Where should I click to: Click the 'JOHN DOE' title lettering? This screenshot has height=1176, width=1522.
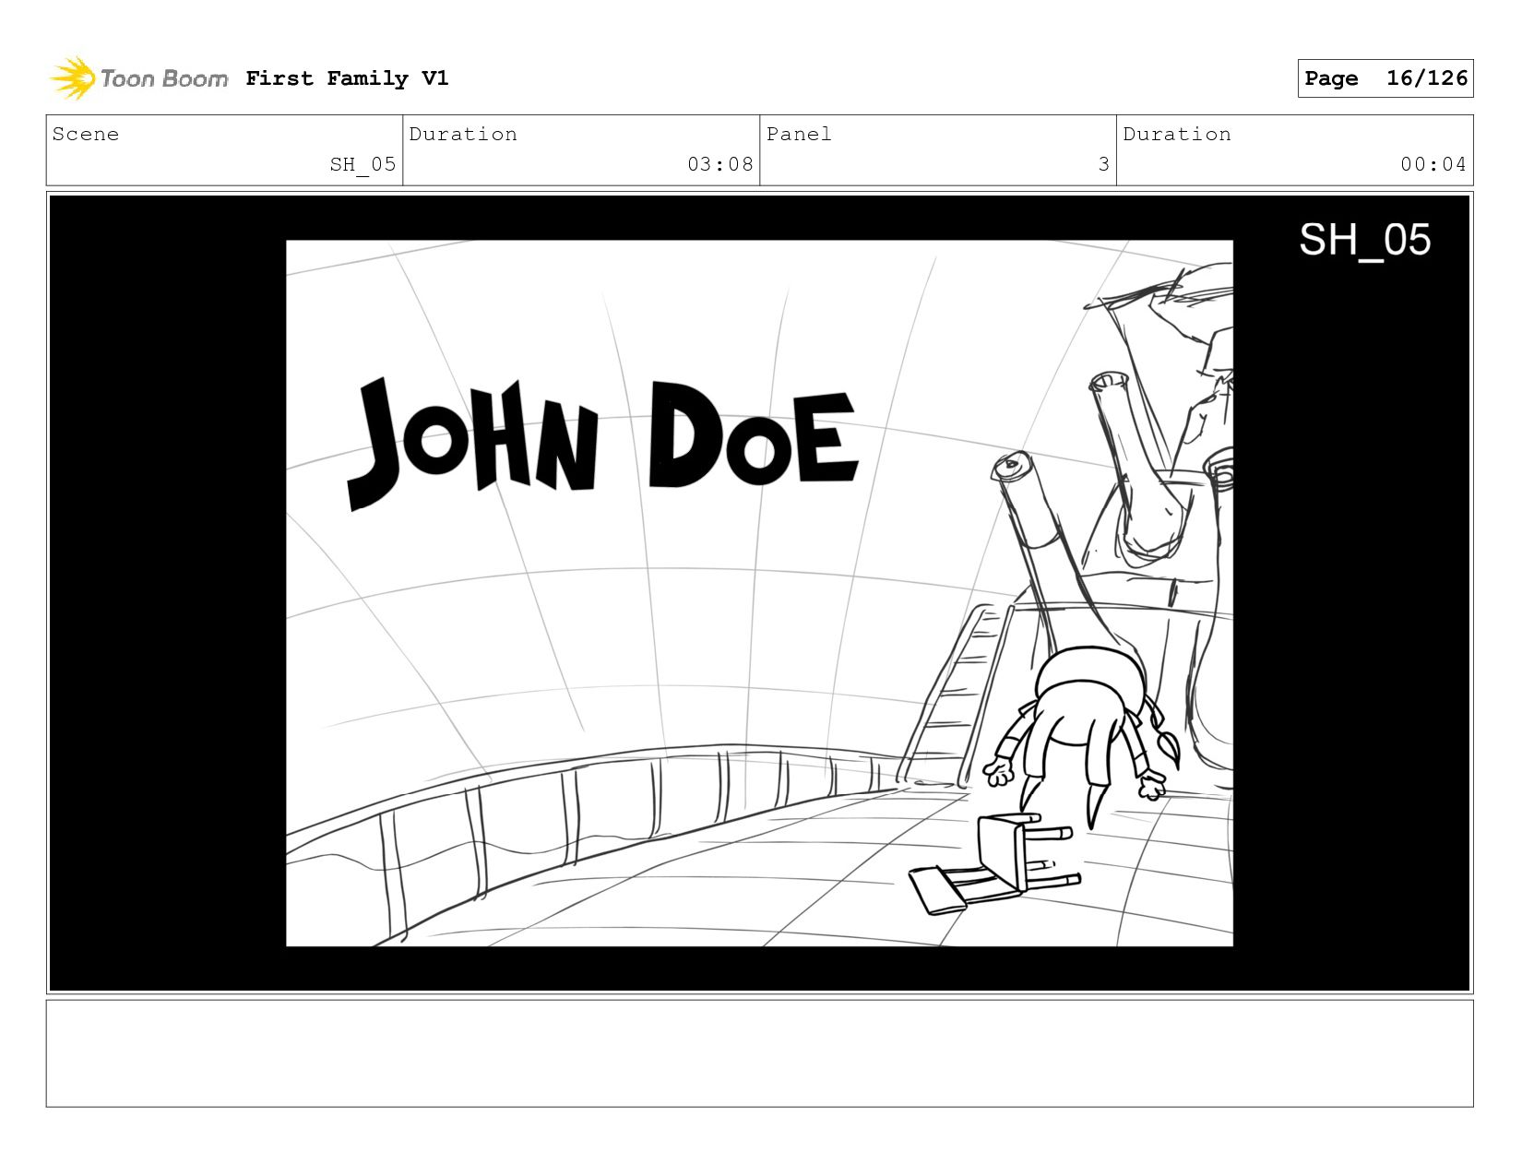(x=602, y=443)
